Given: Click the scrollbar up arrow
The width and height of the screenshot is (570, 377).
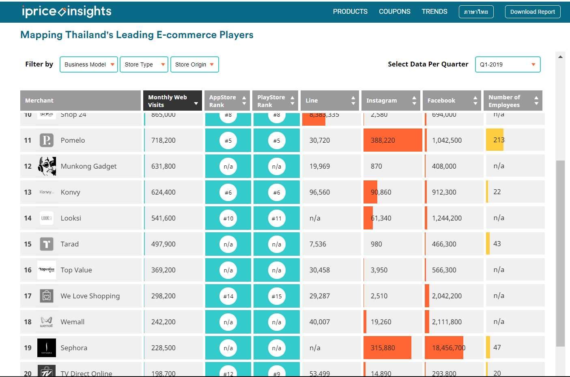Looking at the screenshot, I should point(560,57).
